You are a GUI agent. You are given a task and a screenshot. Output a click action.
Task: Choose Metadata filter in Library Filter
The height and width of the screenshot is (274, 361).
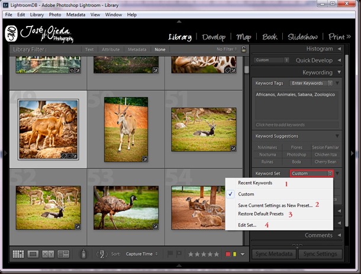pyautogui.click(x=137, y=50)
